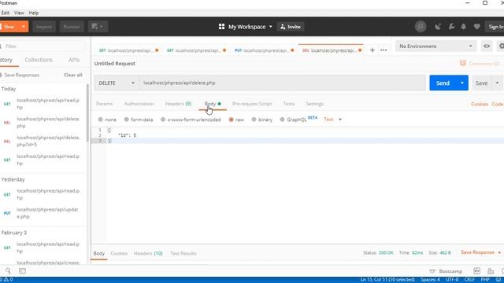Viewport: 504px width, 283px height.
Task: Toggle Save Responses option
Action: (19, 75)
